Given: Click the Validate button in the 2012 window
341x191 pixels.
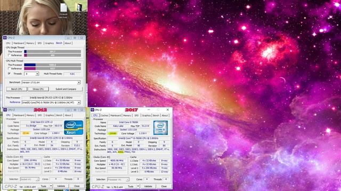Looking at the screenshot, I should coord(61,186).
